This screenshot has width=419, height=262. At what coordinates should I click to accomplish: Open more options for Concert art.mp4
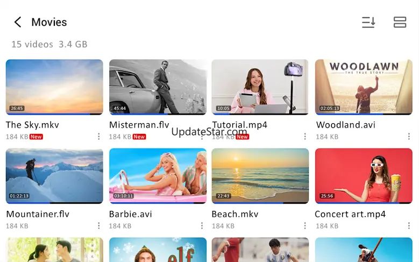(x=409, y=225)
